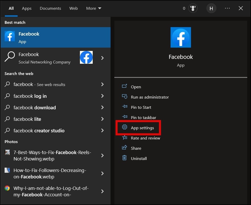Select the Share icon

124,148
